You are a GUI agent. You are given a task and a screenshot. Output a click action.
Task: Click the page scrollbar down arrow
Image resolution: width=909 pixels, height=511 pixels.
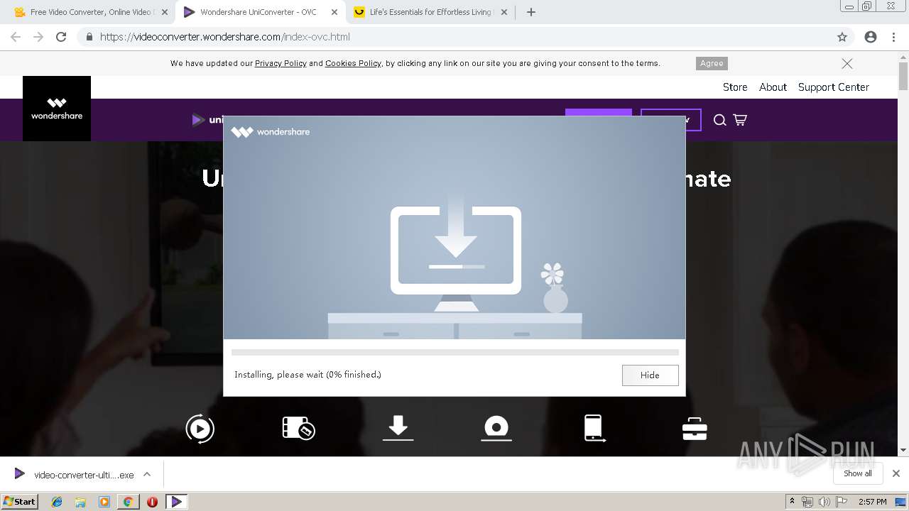[x=903, y=450]
